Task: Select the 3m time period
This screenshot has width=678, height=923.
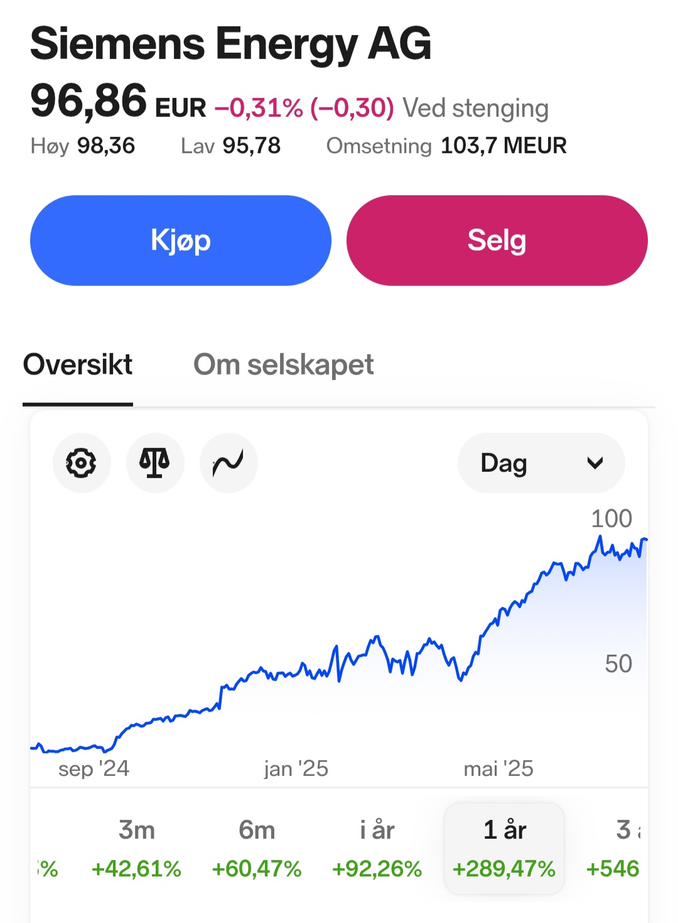Action: pos(136,848)
